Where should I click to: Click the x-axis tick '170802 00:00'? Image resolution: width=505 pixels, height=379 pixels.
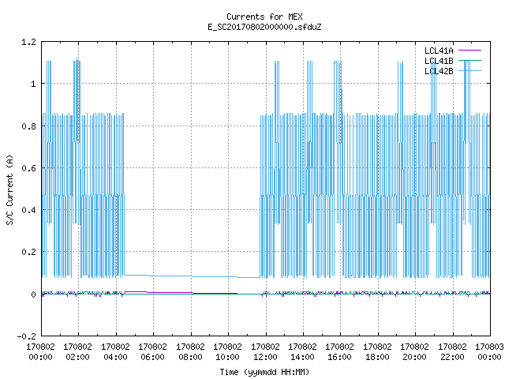click(x=40, y=352)
